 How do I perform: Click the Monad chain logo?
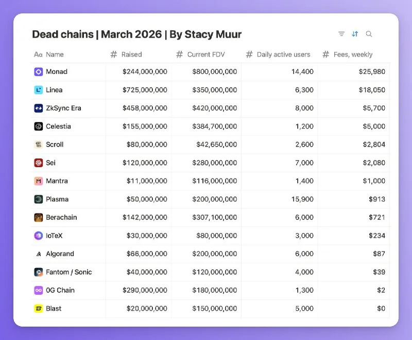(39, 71)
